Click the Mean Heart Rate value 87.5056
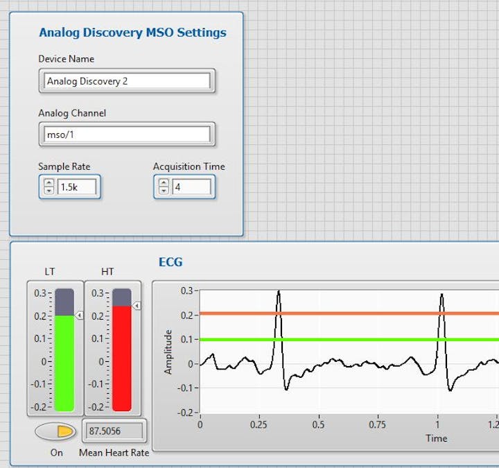The width and height of the screenshot is (499, 468). [113, 431]
